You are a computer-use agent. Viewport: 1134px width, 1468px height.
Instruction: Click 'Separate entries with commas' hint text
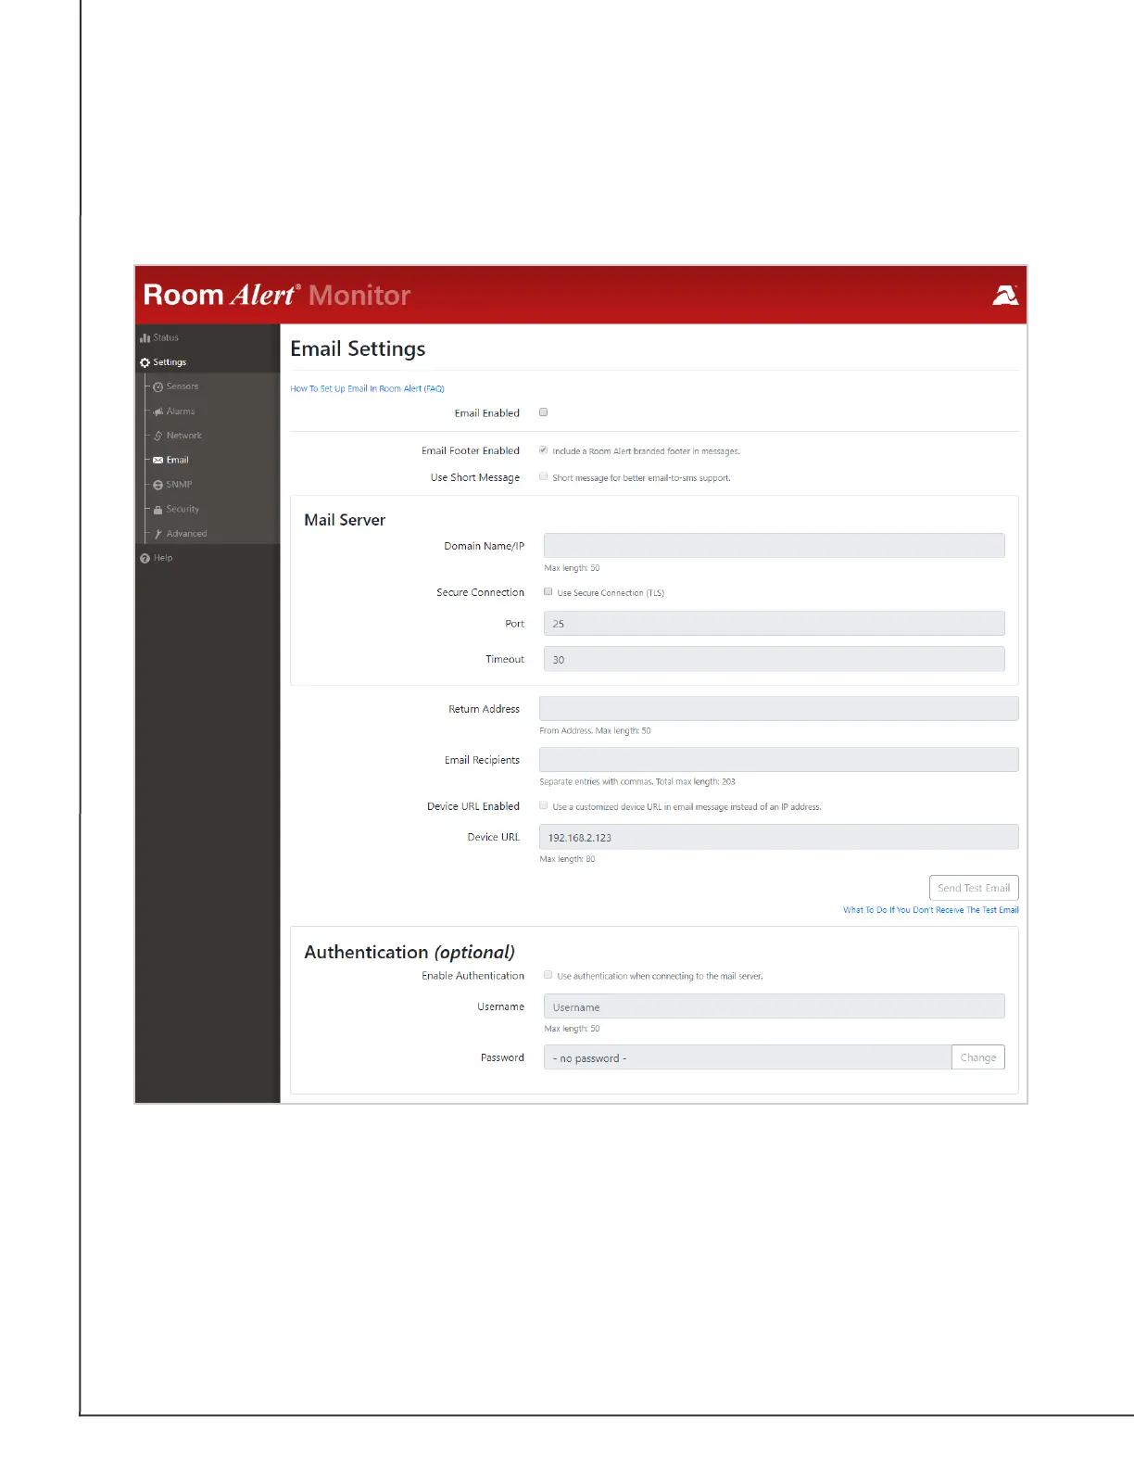[x=637, y=782]
